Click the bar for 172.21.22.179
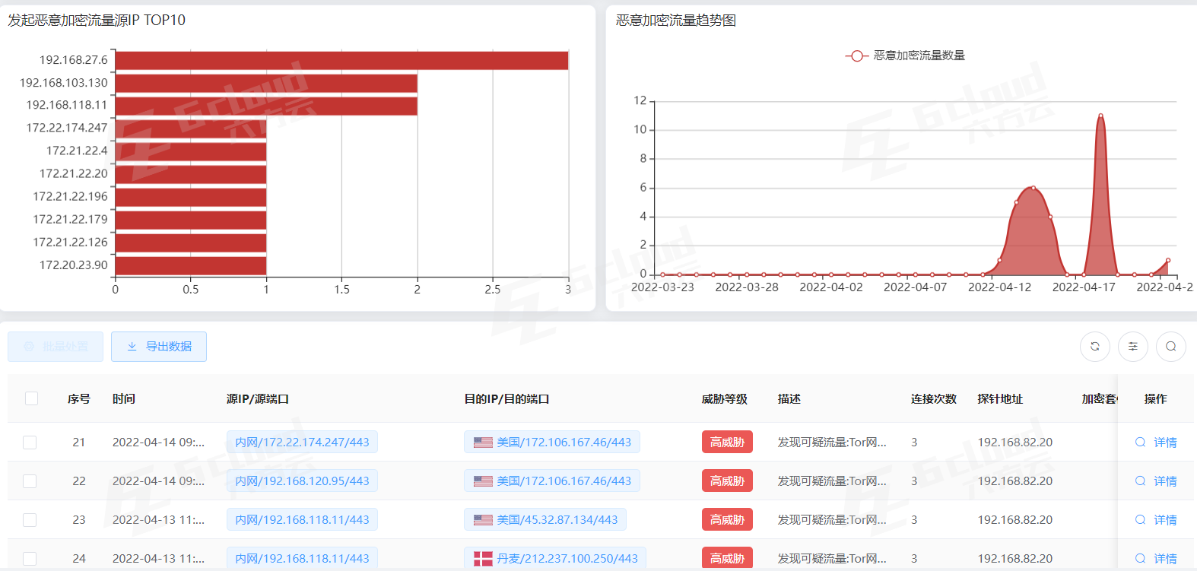Viewport: 1197px width, 571px height. (x=191, y=220)
